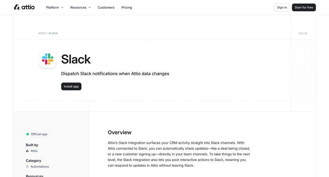Open the Attio builder link text
The width and height of the screenshot is (329, 177).
(34, 151)
